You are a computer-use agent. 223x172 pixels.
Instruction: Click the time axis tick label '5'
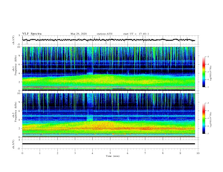click(x=110, y=153)
